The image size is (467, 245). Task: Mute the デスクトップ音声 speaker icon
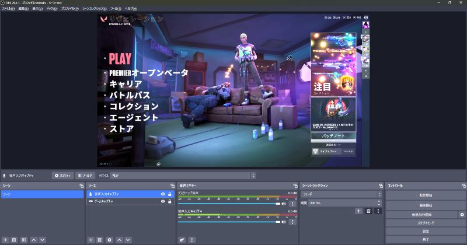284,204
